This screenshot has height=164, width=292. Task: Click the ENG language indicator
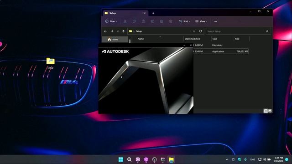pos(252,159)
